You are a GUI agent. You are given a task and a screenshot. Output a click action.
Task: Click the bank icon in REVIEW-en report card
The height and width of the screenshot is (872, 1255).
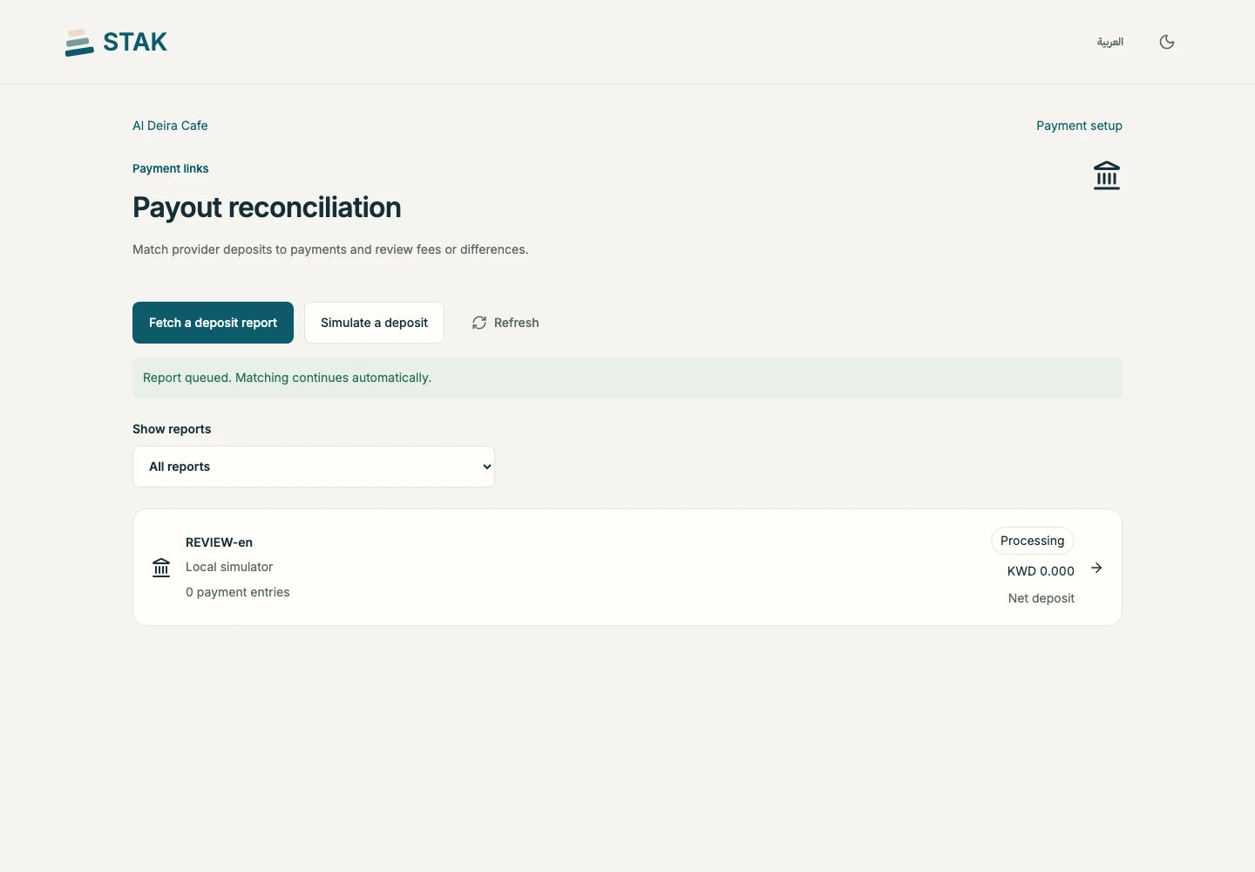(161, 568)
